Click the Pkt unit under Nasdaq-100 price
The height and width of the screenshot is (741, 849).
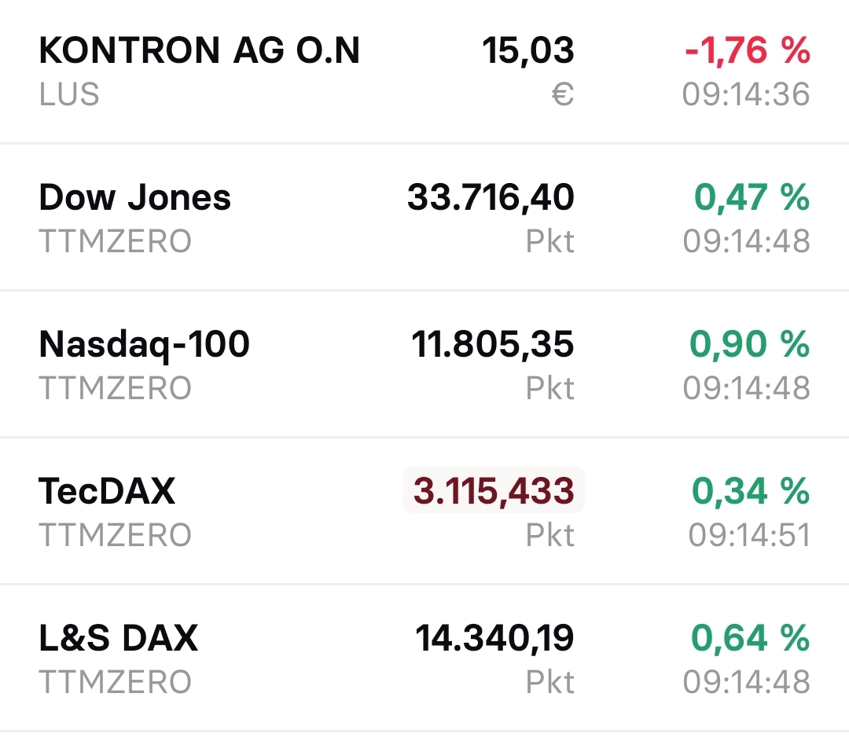coord(551,387)
